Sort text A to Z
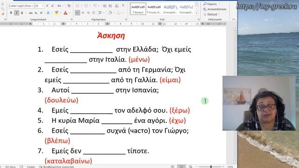 [x=117, y=6]
